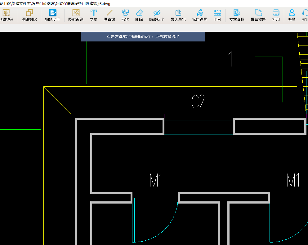Open the 图纸对比 drawing compare tool
The image size is (308, 245).
pyautogui.click(x=29, y=15)
